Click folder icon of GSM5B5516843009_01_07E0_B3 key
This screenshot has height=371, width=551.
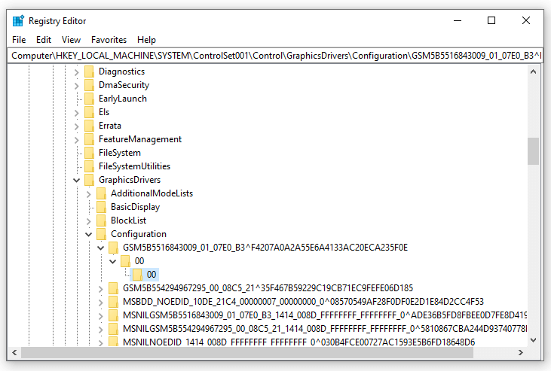(114, 248)
